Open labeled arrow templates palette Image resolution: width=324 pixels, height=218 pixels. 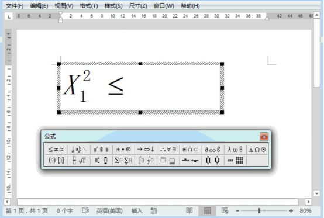click(x=190, y=160)
